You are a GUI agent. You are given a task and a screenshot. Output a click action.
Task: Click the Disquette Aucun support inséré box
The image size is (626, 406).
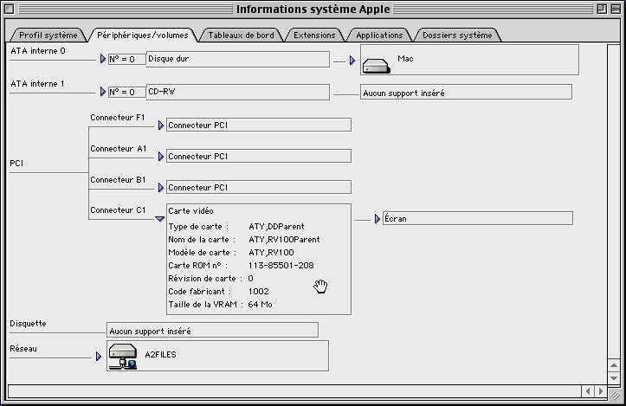[x=212, y=330]
